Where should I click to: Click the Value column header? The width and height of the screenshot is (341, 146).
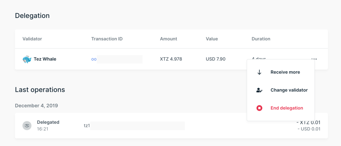click(x=212, y=39)
